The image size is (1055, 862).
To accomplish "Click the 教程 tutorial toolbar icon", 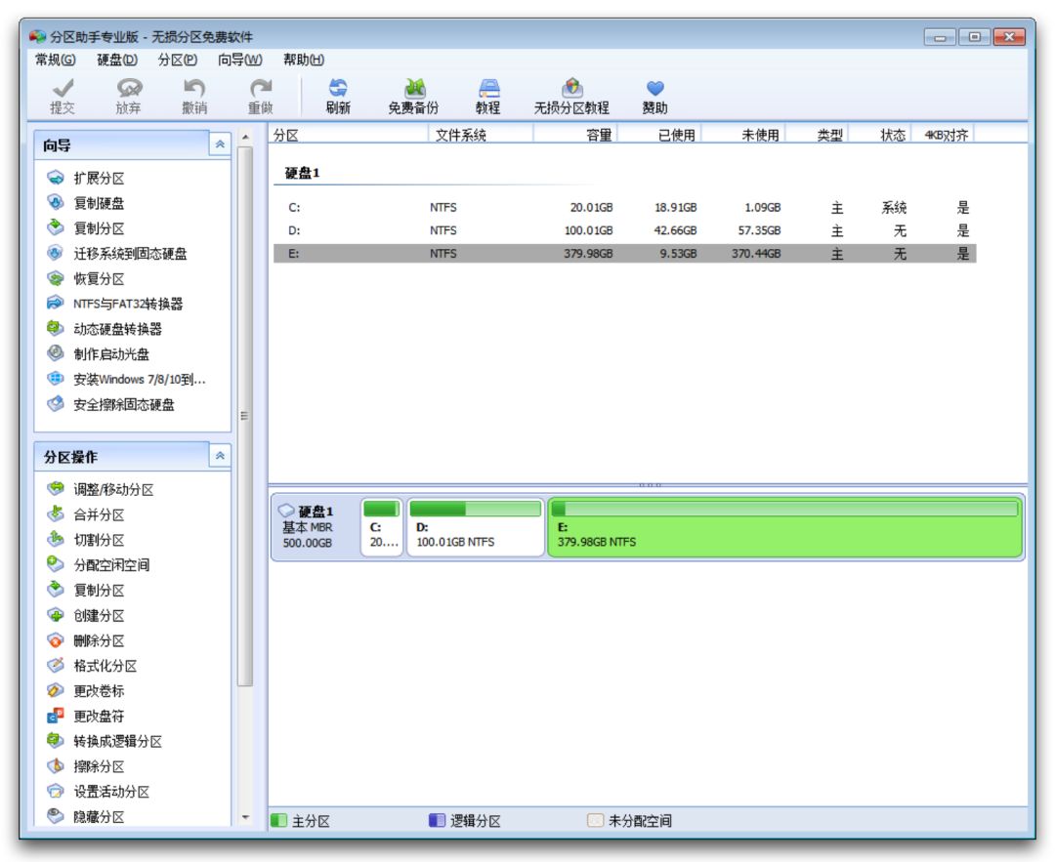I will click(x=487, y=89).
